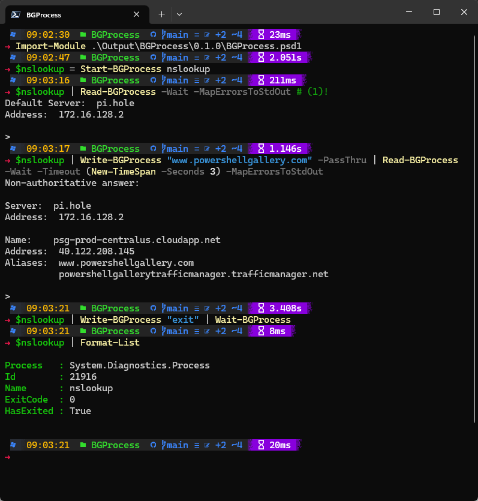Click the hourglass icon next to 8ms
This screenshot has height=501, width=478.
[261, 331]
